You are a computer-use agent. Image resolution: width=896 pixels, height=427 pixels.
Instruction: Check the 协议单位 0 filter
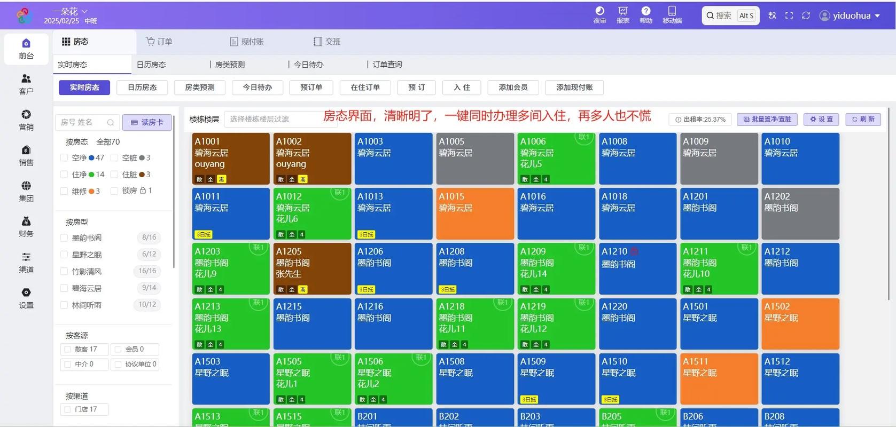118,364
